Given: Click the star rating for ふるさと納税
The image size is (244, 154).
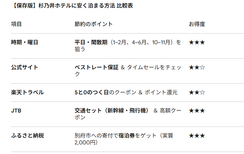Looking at the screenshot, I should click(197, 135).
